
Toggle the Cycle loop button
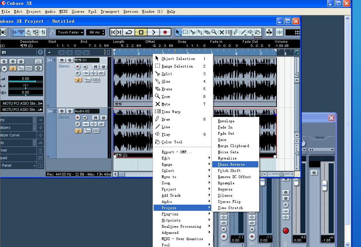pyautogui.click(x=129, y=32)
